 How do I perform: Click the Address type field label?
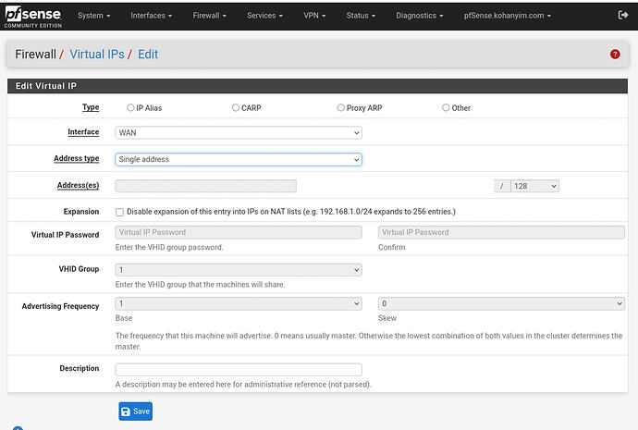77,158
